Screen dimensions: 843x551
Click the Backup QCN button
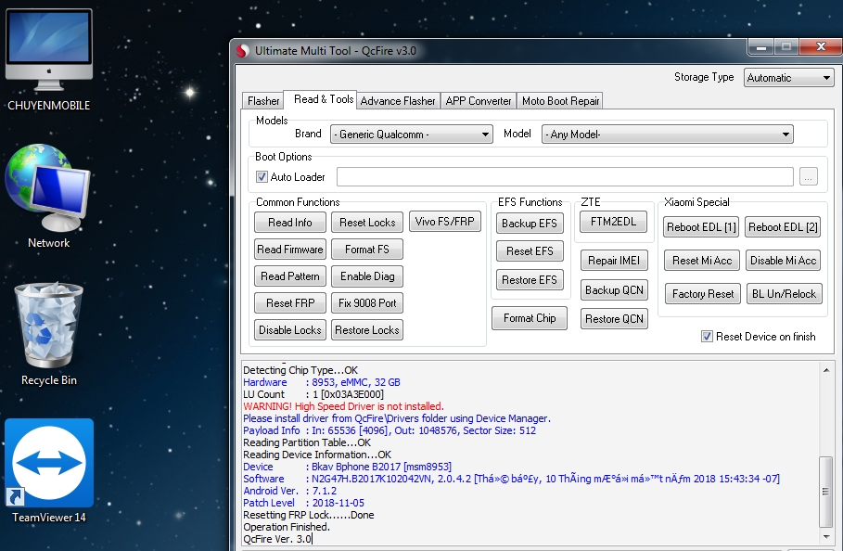click(614, 290)
